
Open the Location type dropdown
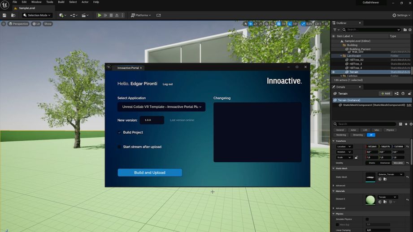344,147
